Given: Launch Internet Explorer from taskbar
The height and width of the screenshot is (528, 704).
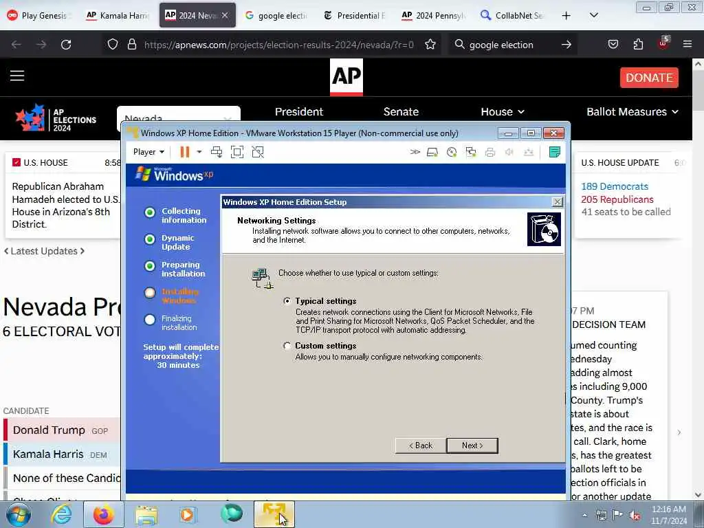Looking at the screenshot, I should pyautogui.click(x=61, y=514).
